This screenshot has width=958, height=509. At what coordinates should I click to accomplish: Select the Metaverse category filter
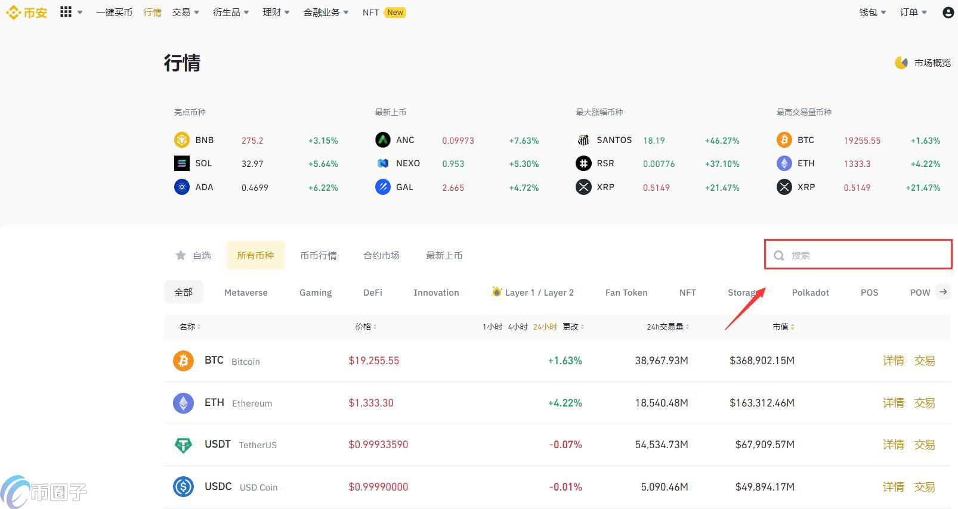(x=246, y=292)
